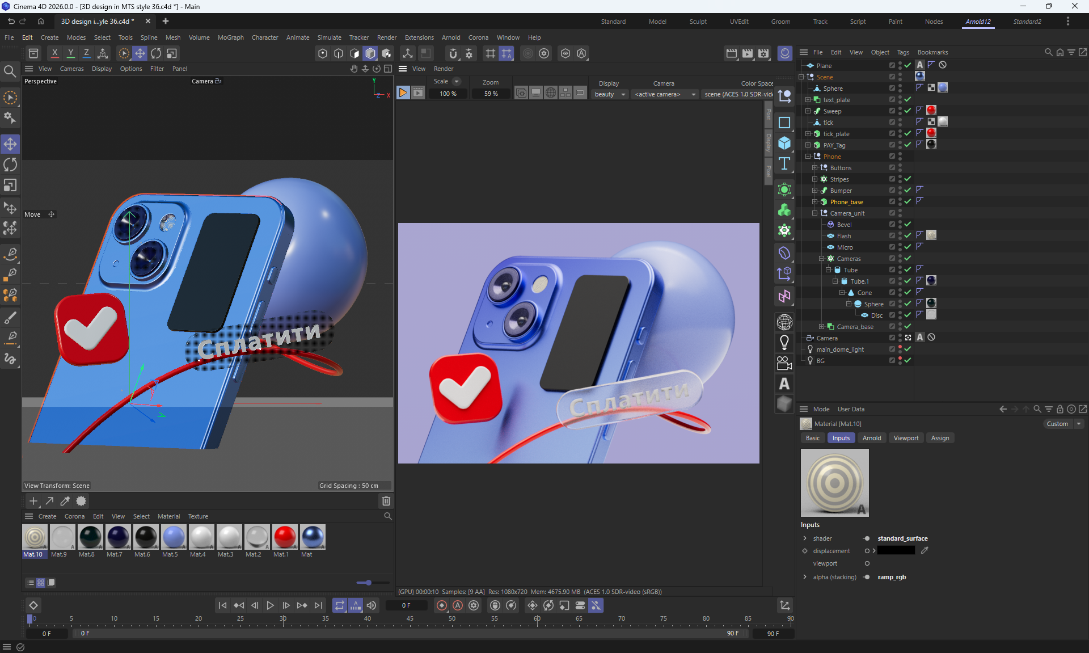1089x653 pixels.
Task: Click the delete material trash icon
Action: tap(386, 501)
